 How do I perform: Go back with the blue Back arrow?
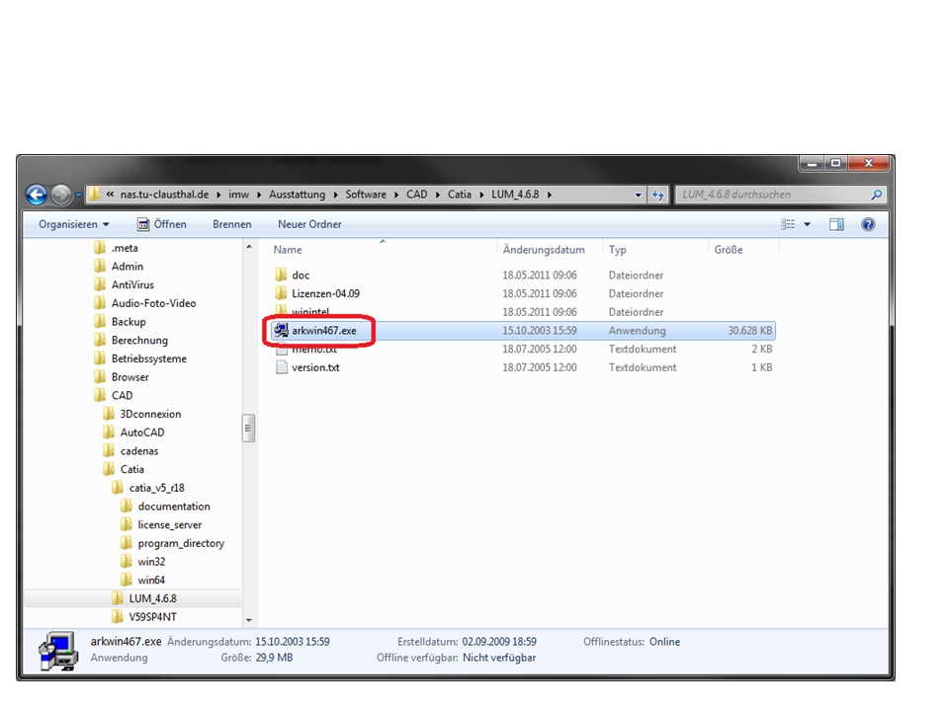point(37,195)
